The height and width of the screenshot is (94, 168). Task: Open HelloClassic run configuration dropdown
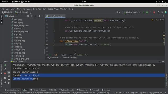point(132,13)
